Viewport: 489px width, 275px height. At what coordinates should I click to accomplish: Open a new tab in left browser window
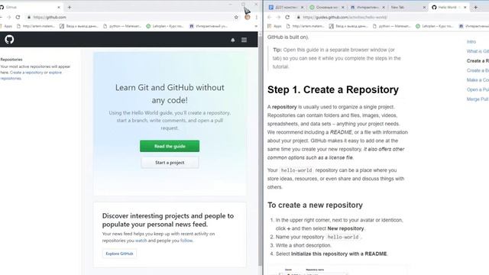click(x=70, y=7)
